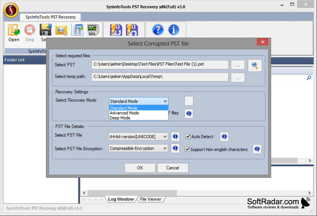Click the Open PST file toolbar icon
The width and height of the screenshot is (317, 216).
pyautogui.click(x=14, y=30)
